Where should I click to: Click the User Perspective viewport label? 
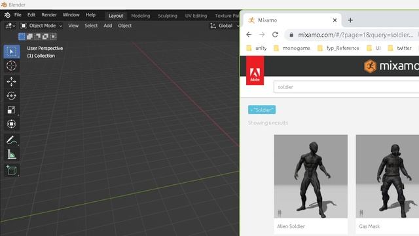45,48
